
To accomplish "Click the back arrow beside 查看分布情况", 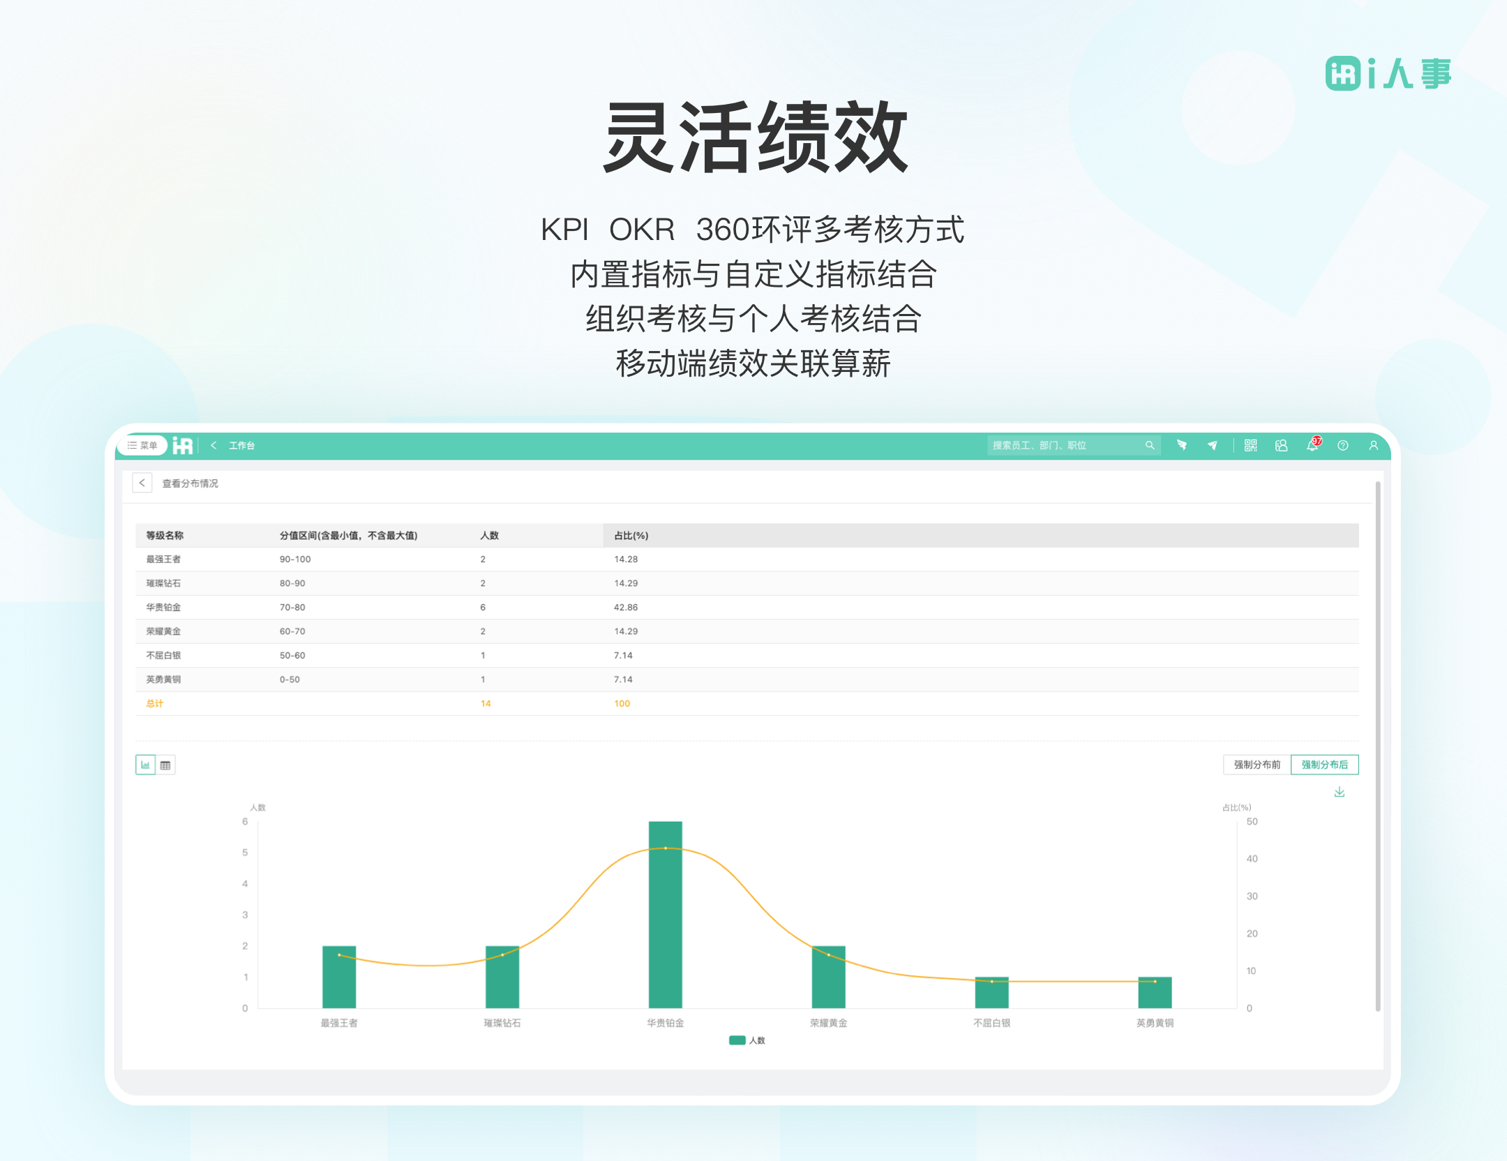I will click(142, 483).
